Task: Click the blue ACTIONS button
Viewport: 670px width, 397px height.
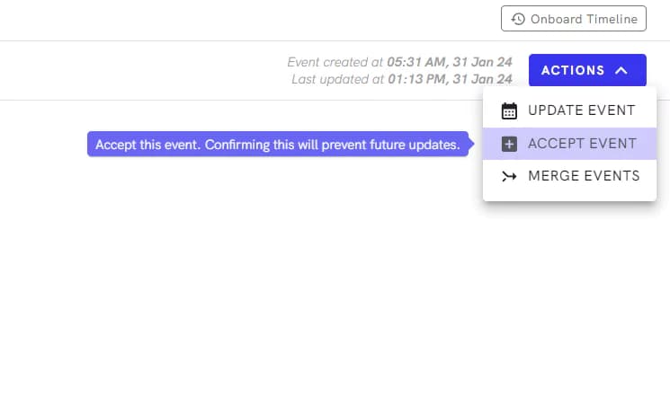Action: coord(587,70)
